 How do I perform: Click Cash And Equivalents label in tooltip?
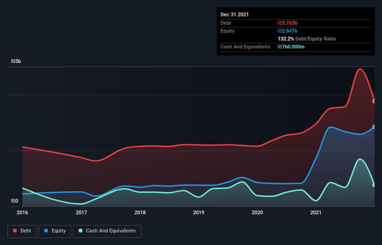[x=245, y=47]
